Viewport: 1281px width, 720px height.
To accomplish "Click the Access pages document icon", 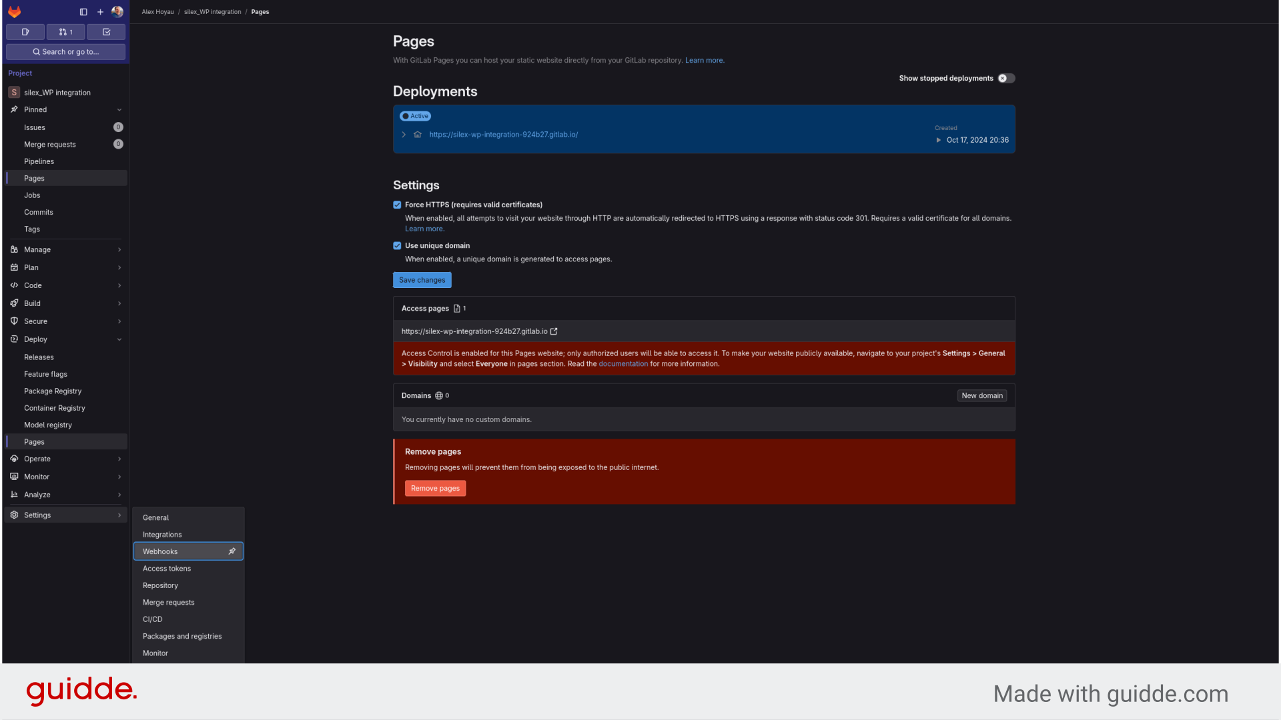I will 457,309.
